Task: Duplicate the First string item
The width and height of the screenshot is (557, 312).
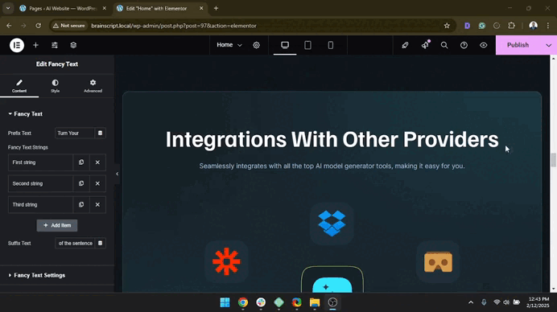Action: pyautogui.click(x=81, y=162)
